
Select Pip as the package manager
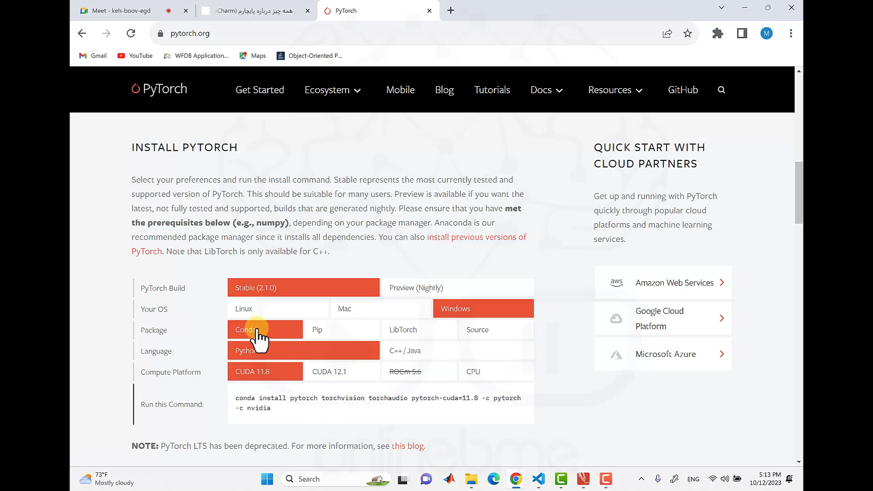[x=317, y=330]
